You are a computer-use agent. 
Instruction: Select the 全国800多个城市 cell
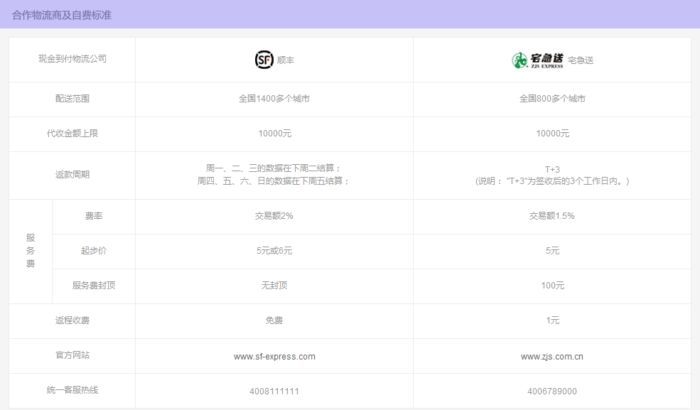552,99
